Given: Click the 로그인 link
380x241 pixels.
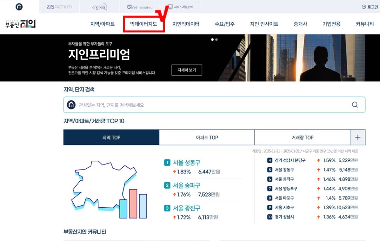Looking at the screenshot, I should coord(370,7).
